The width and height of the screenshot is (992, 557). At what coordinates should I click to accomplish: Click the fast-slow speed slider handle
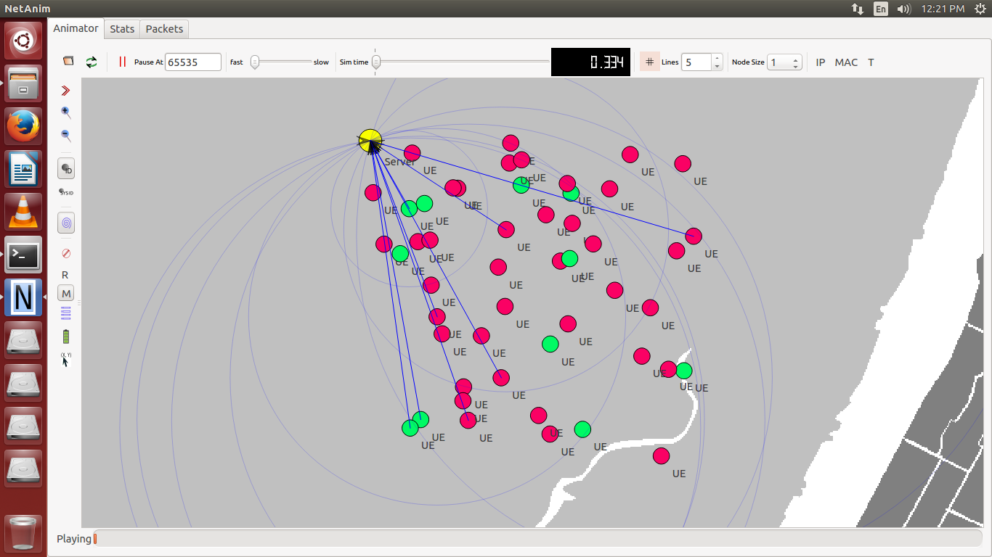point(255,62)
